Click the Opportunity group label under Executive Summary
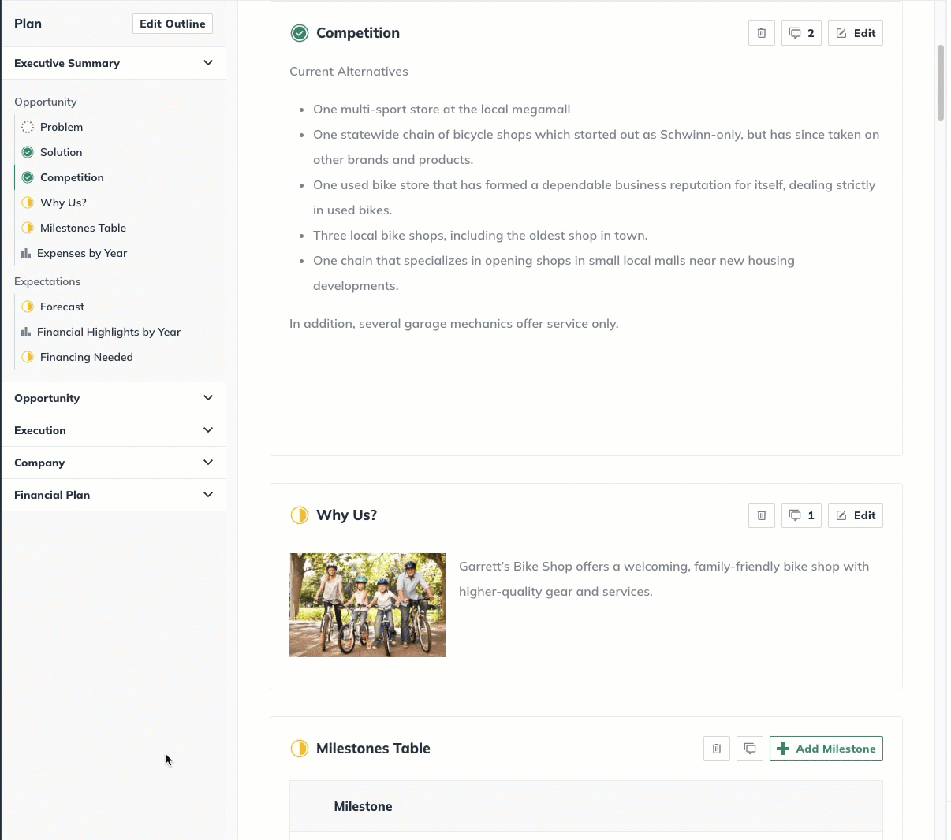This screenshot has width=951, height=840. 46,102
